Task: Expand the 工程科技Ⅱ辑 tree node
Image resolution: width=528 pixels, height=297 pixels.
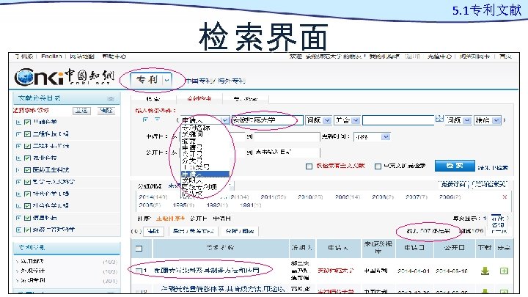Action: click(x=18, y=146)
